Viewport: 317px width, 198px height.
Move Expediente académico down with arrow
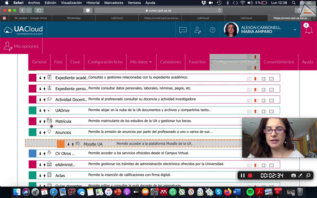(x=40, y=78)
